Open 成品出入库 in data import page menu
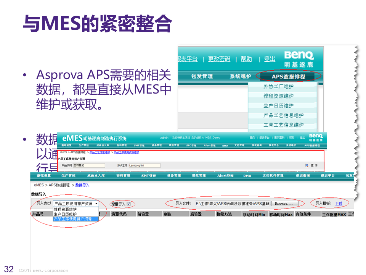This screenshot has width=366, height=275. click(96, 175)
